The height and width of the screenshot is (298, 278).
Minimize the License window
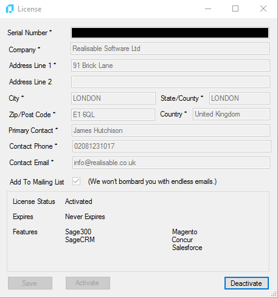pyautogui.click(x=208, y=9)
